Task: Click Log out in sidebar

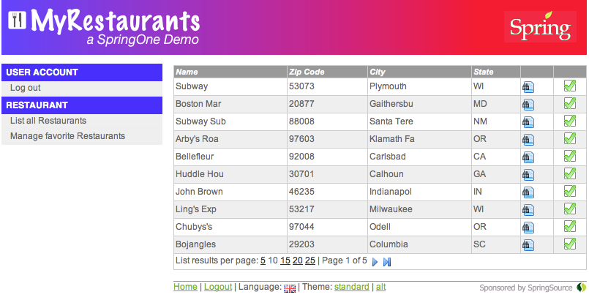Action: pyautogui.click(x=26, y=88)
